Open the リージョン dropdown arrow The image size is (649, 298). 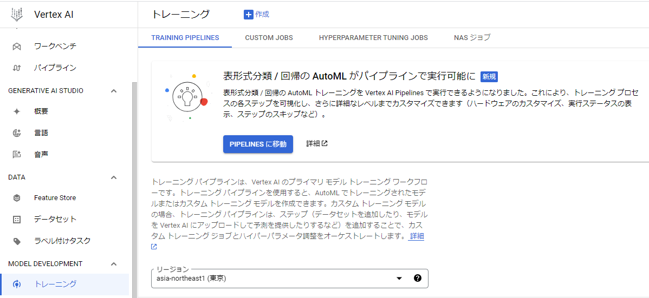pos(399,278)
